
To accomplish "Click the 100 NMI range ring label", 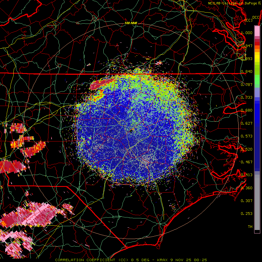I will coord(131,23).
